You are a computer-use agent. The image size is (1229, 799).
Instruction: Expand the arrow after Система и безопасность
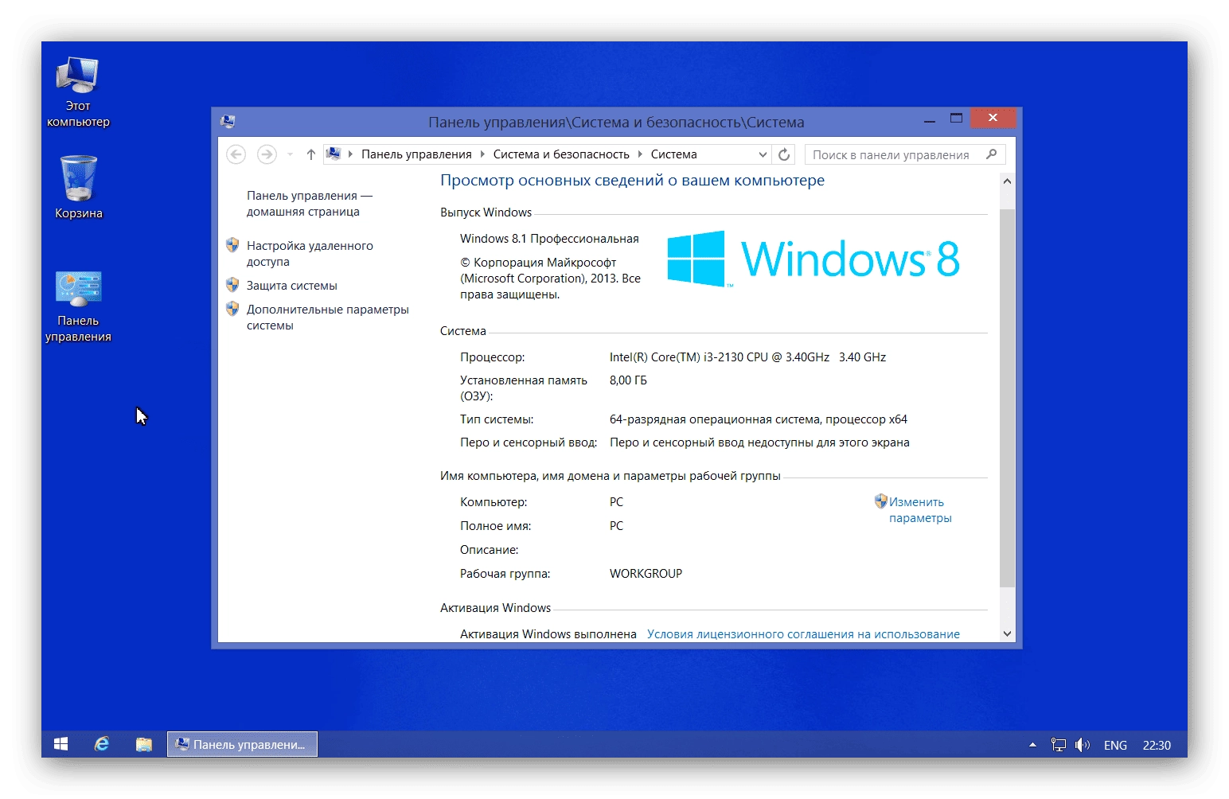point(640,154)
